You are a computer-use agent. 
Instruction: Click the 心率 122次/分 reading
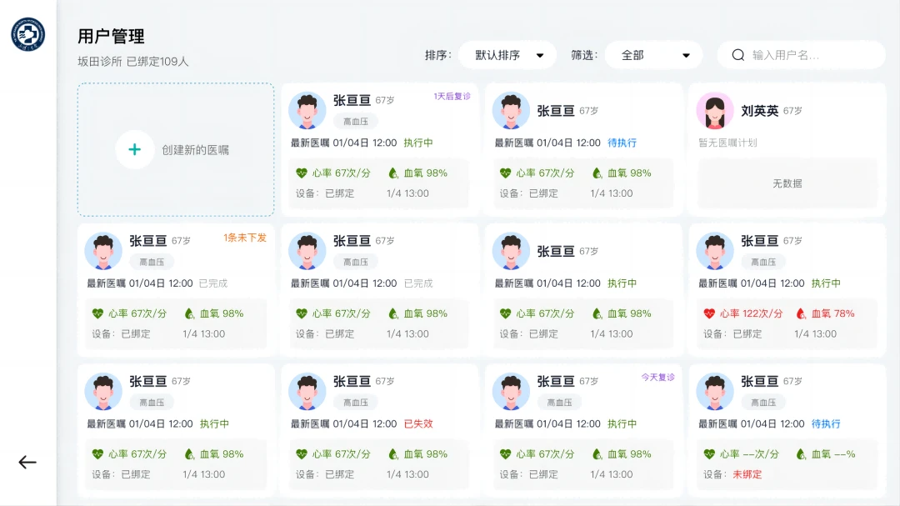coord(751,313)
